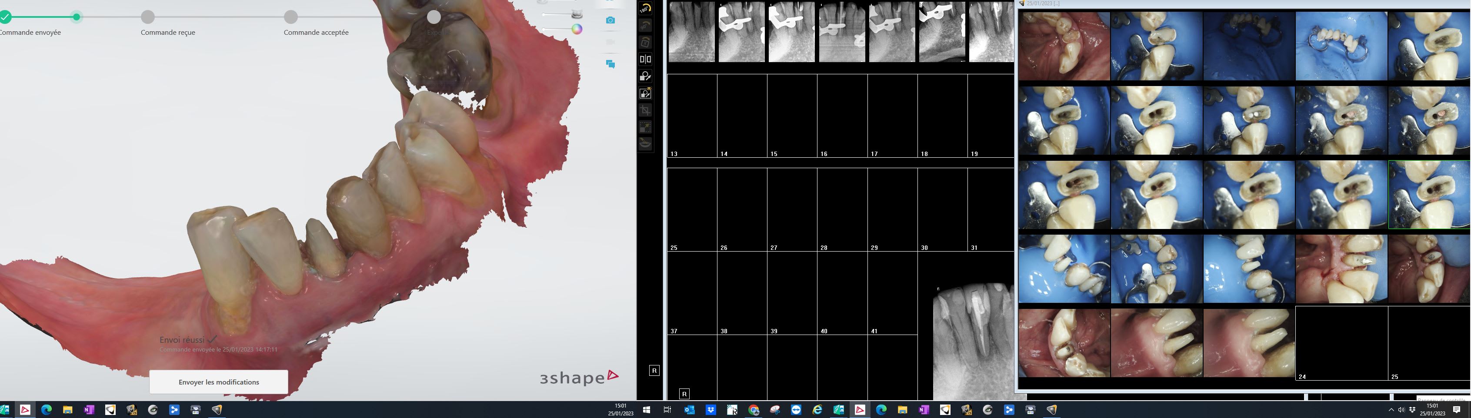Viewport: 1471px width, 418px height.
Task: Click the Commande acceptée step marker
Action: (x=291, y=17)
